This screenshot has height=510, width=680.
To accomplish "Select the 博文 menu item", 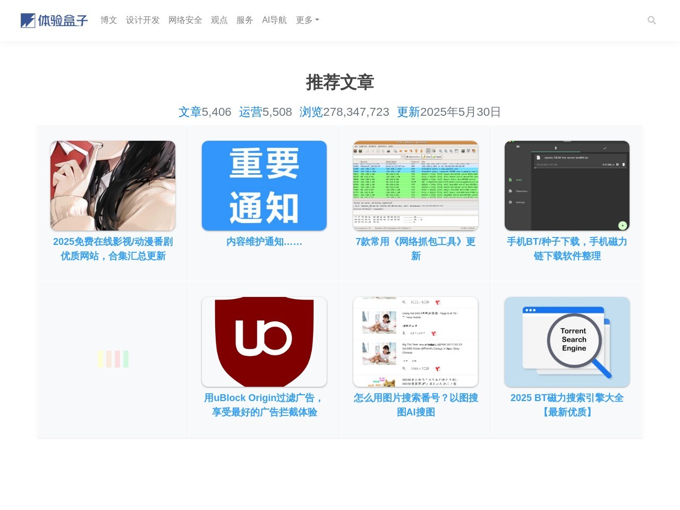I will pyautogui.click(x=108, y=20).
